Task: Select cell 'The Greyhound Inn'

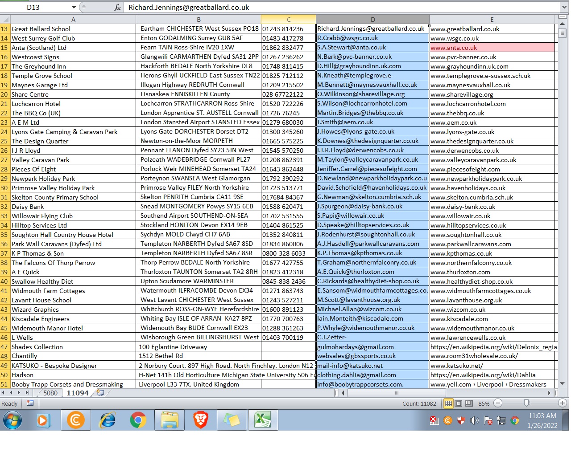Action: [x=73, y=66]
